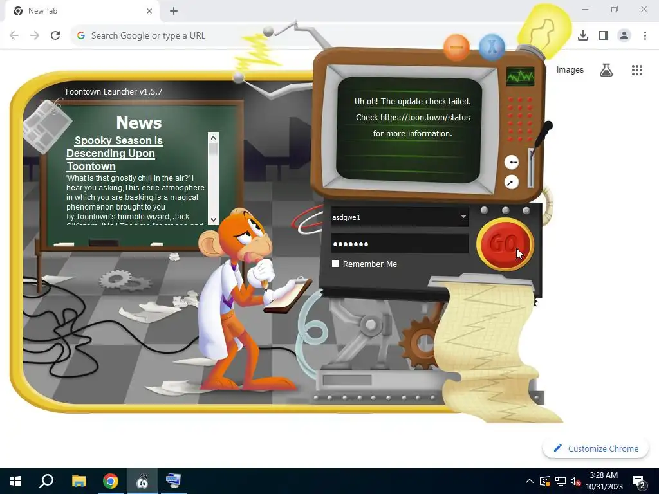Open Chrome downloads icon
The width and height of the screenshot is (659, 494).
pyautogui.click(x=583, y=36)
